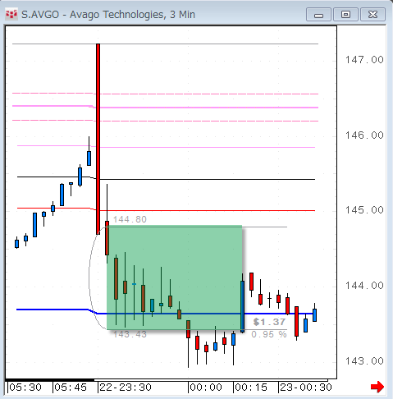Viewport: 393px width, 399px height.
Task: Click the 144.00 price axis label
Action: (364, 286)
